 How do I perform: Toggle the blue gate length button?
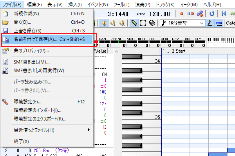219,23
